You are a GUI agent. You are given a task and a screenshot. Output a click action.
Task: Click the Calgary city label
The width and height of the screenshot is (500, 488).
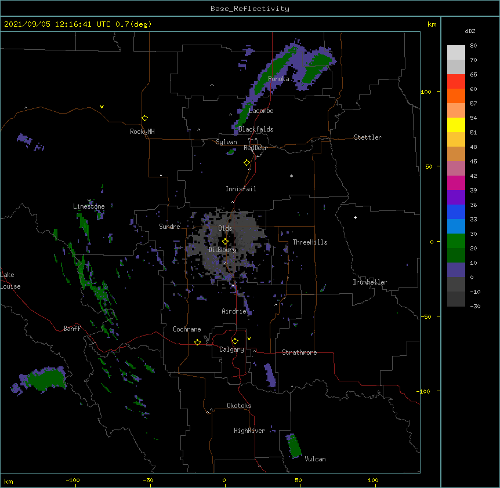[231, 349]
